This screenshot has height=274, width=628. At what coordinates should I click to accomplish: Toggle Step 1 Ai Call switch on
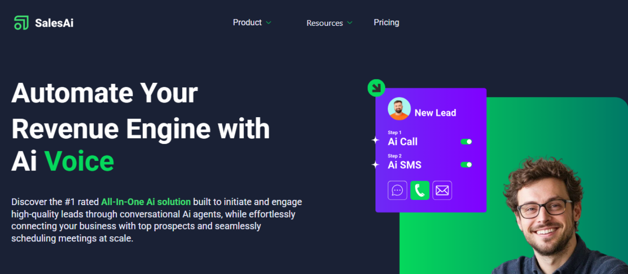coord(466,142)
